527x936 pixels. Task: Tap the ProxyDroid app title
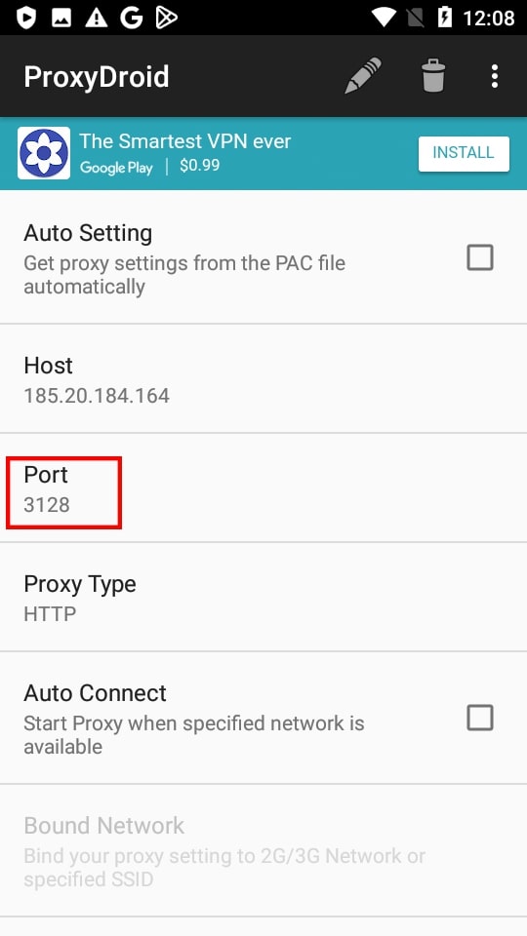(x=97, y=77)
